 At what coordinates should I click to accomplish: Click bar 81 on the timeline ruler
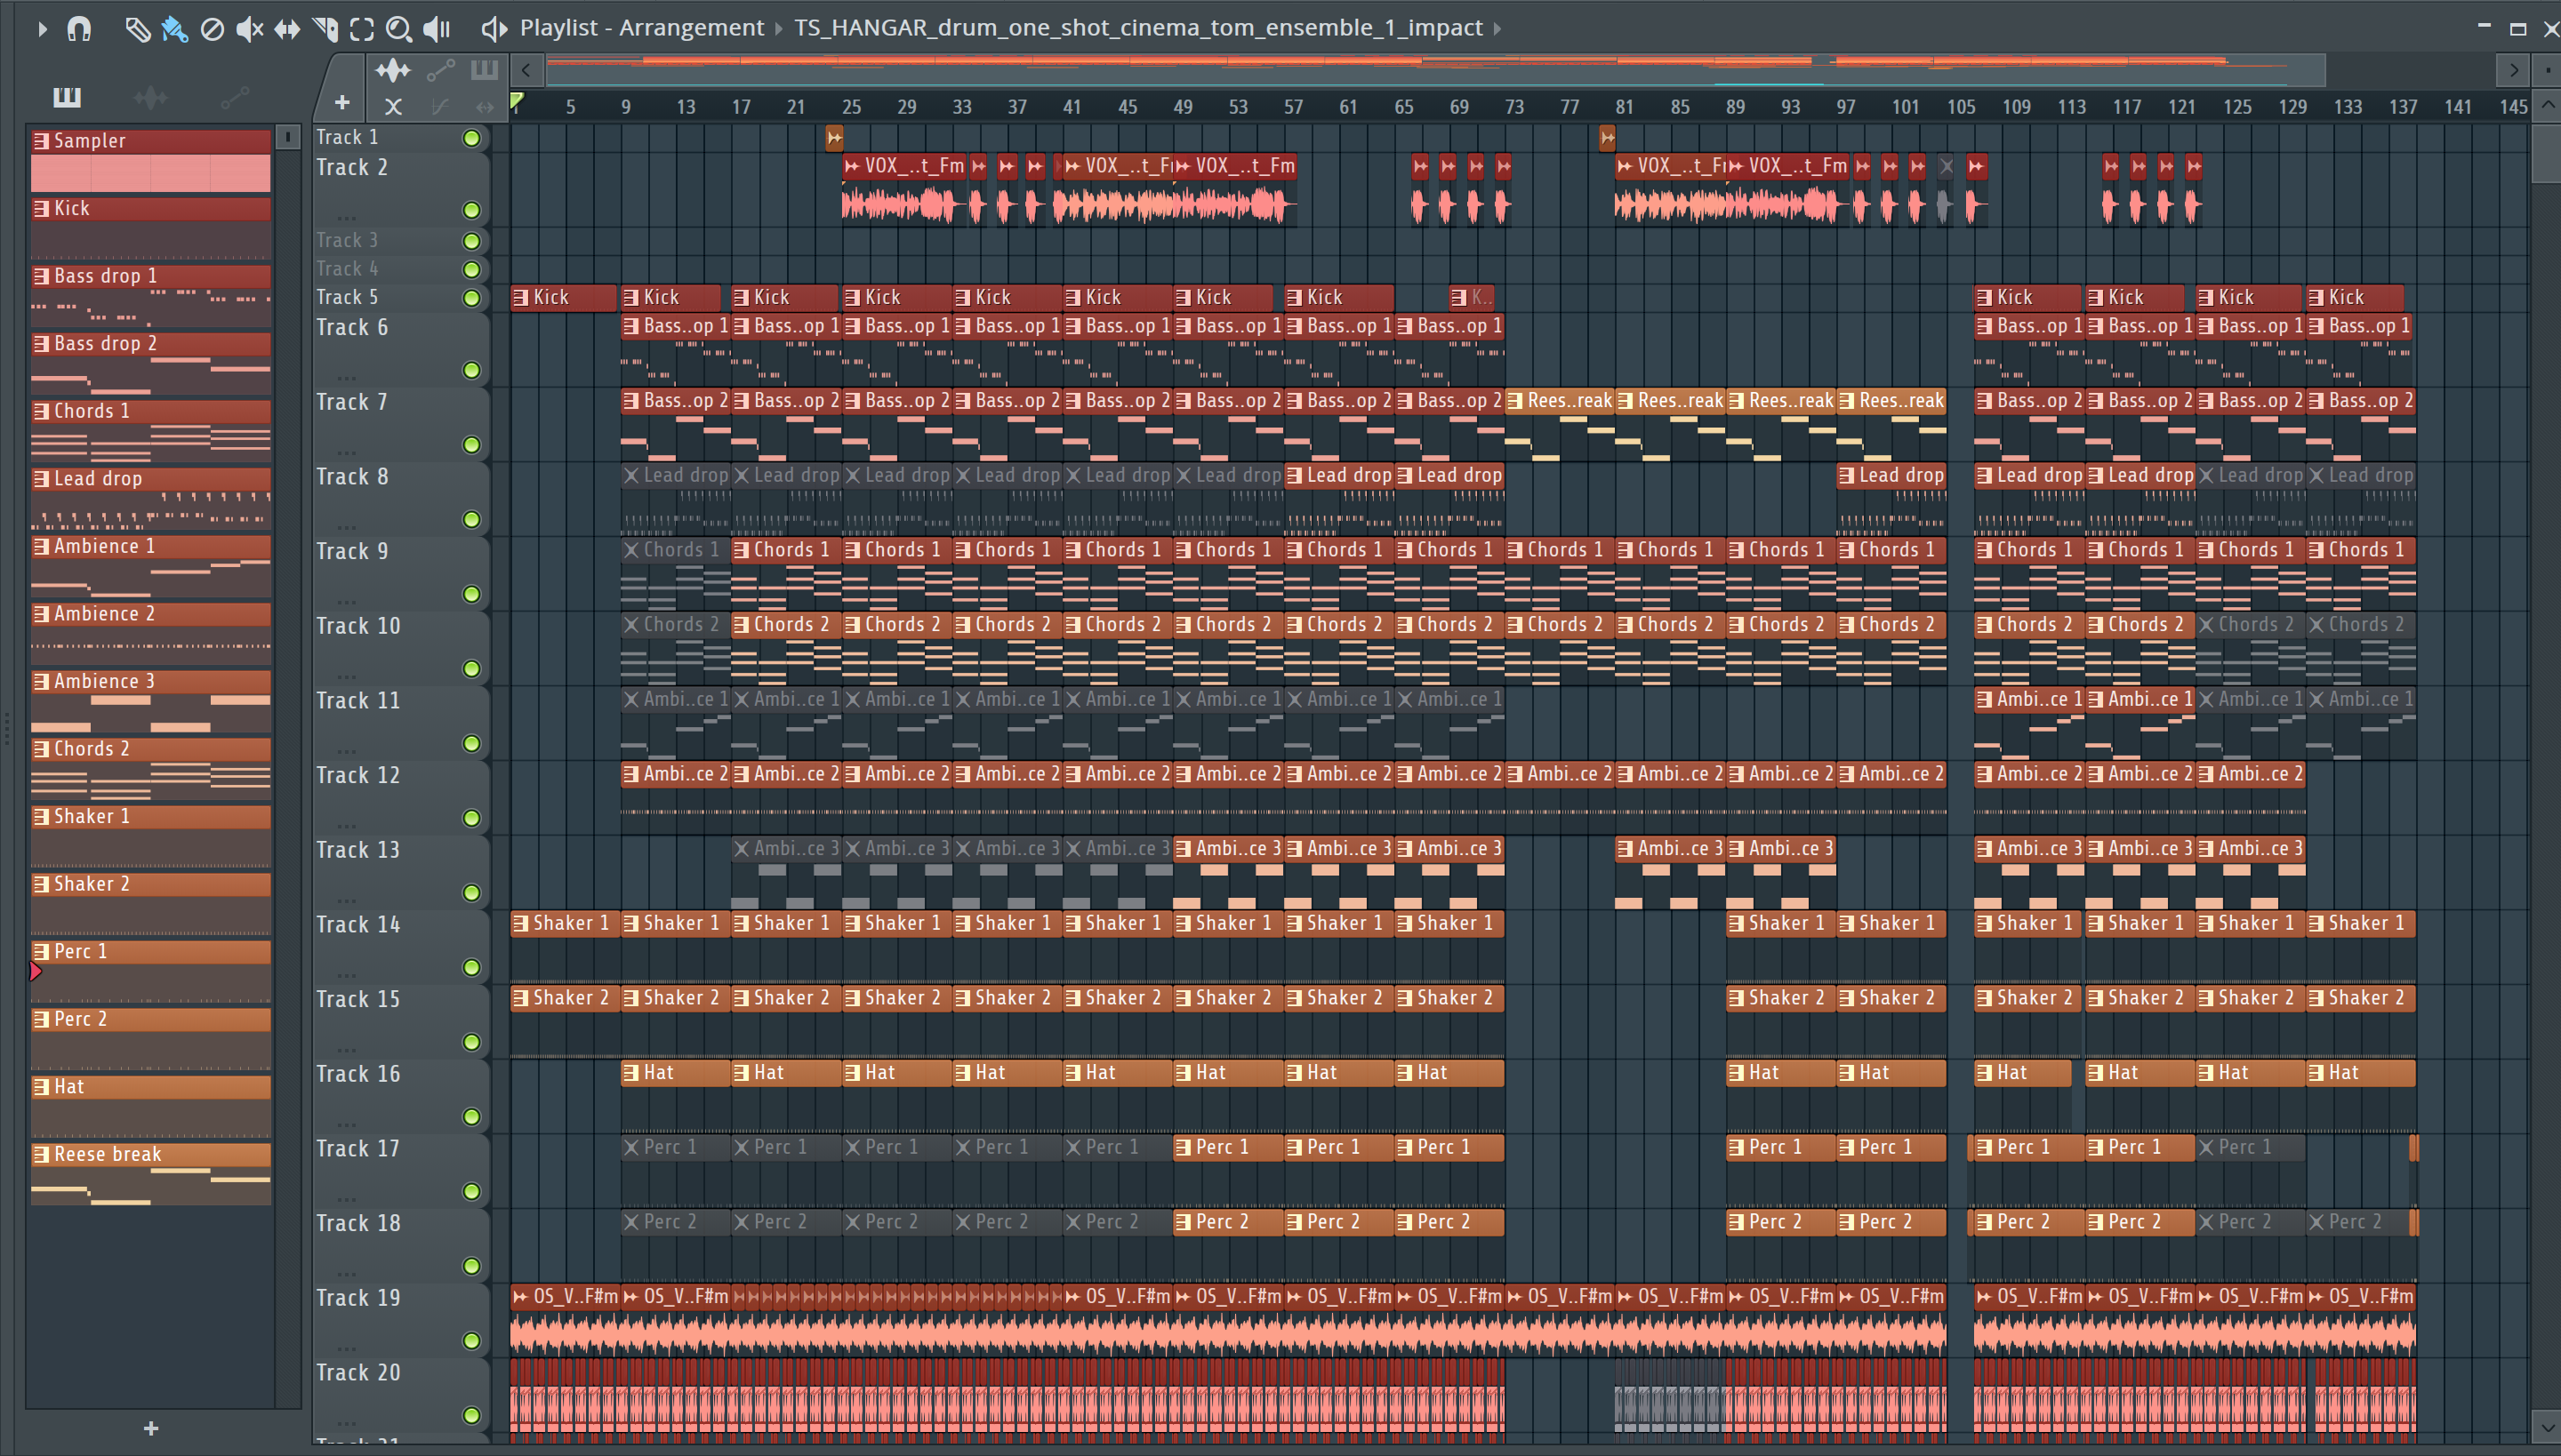1625,107
